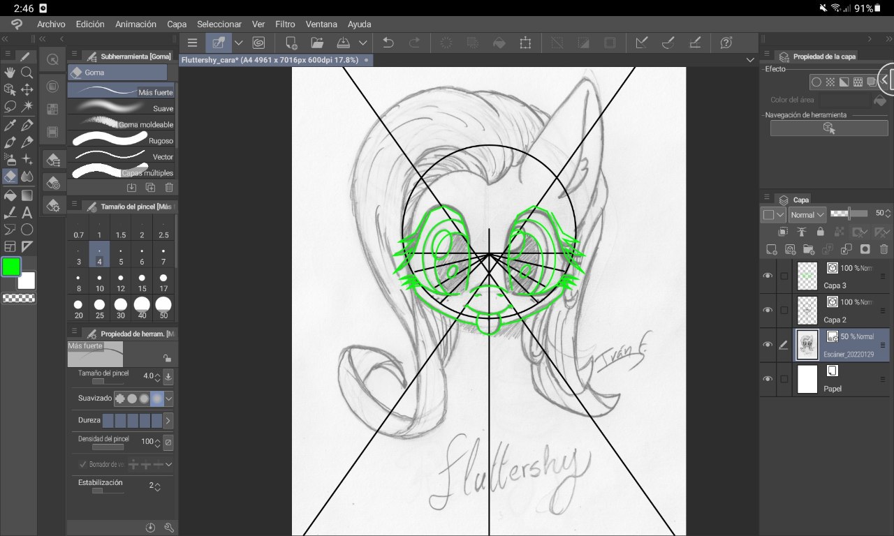Screen dimensions: 894x536
Task: Select the Lasso selection tool
Action: tap(10, 107)
